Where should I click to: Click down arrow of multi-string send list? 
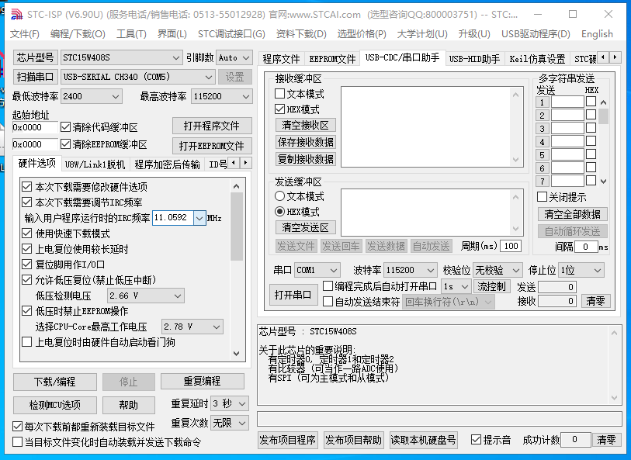pyautogui.click(x=603, y=182)
